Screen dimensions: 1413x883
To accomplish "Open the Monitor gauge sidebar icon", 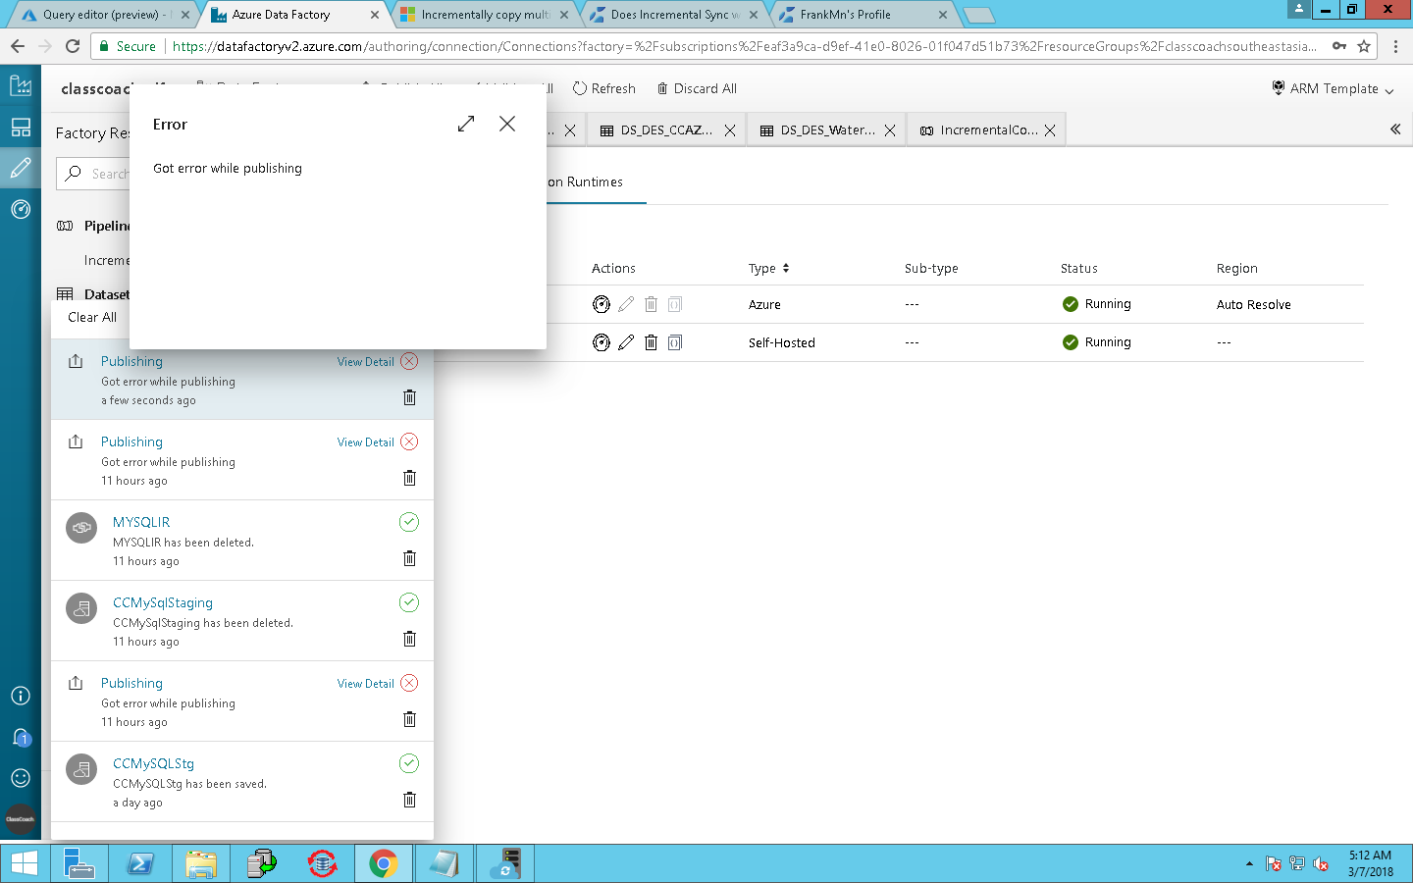I will pos(21,209).
